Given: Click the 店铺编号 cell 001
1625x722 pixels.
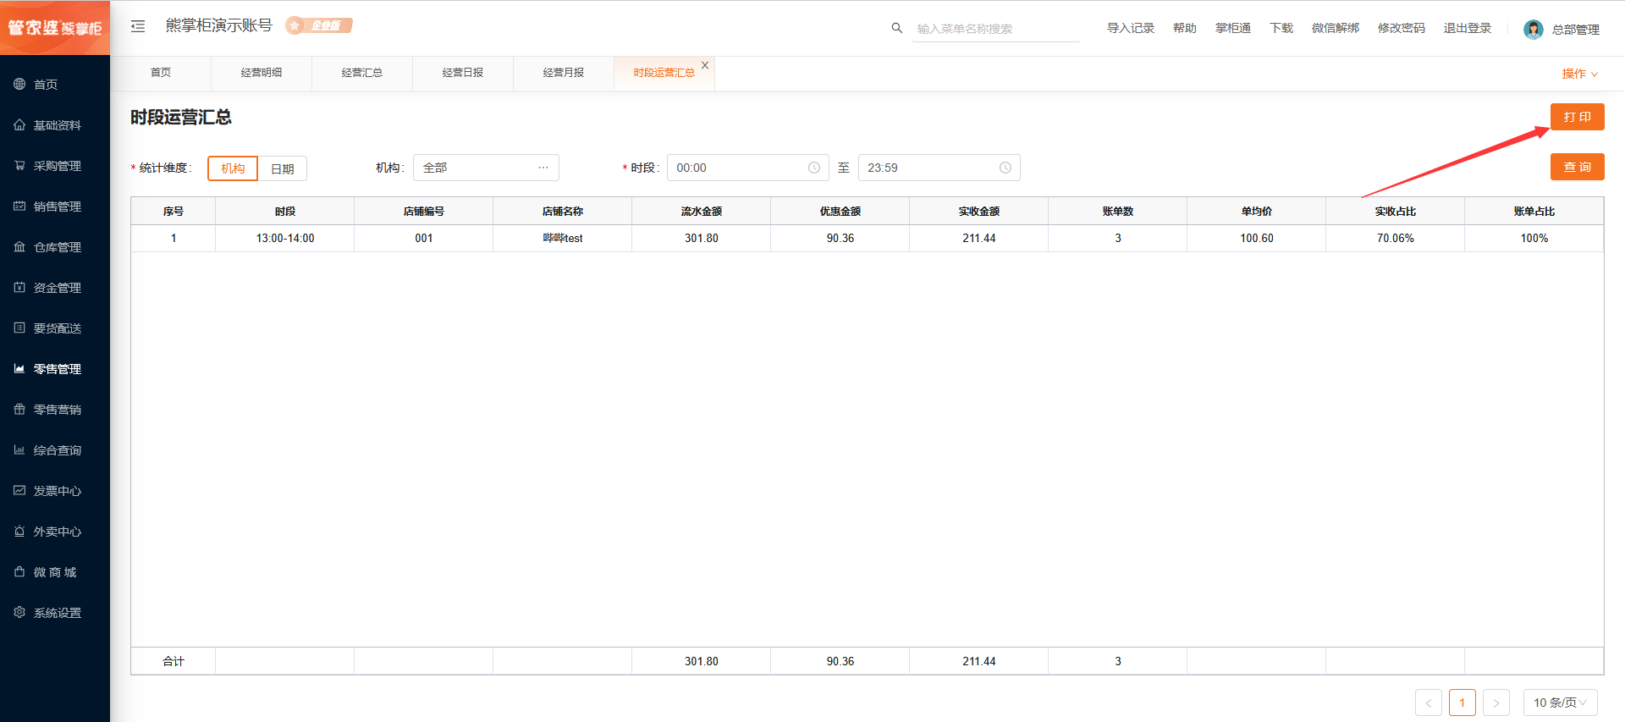Looking at the screenshot, I should pos(424,239).
